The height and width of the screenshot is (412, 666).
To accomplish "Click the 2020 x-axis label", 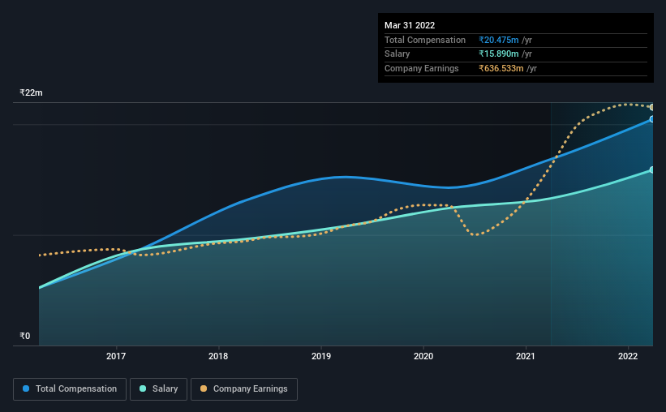I will pyautogui.click(x=423, y=356).
